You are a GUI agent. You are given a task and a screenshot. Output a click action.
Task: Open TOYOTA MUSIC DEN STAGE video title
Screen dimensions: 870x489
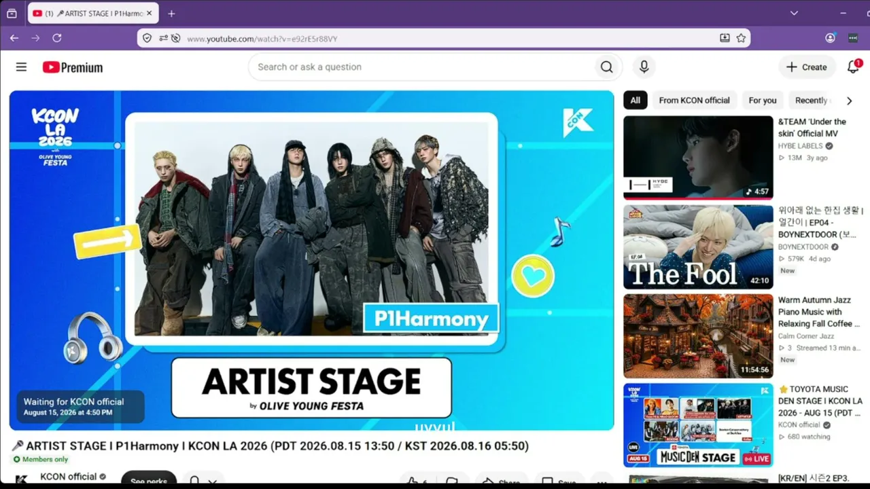(820, 401)
